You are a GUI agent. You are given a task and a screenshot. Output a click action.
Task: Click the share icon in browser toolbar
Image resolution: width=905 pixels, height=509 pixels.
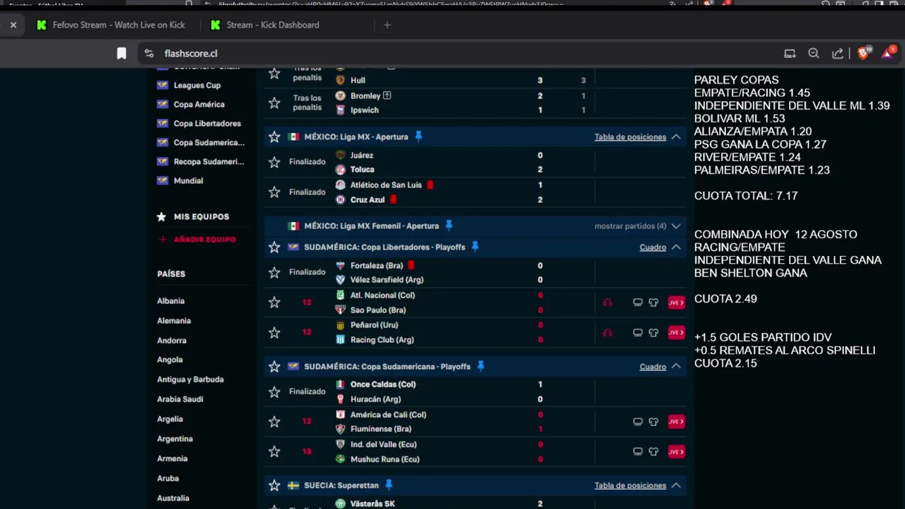[x=838, y=53]
